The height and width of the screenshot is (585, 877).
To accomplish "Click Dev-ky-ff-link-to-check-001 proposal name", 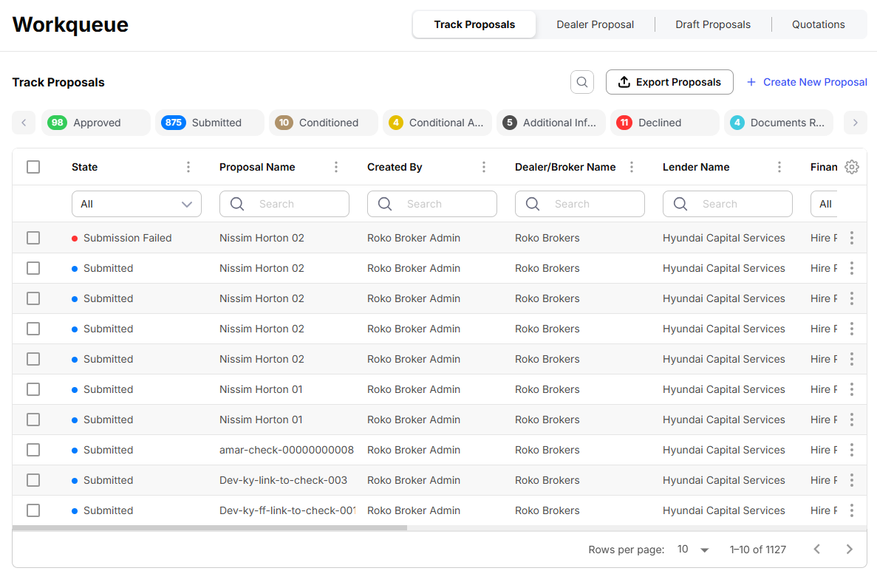I will 287,510.
